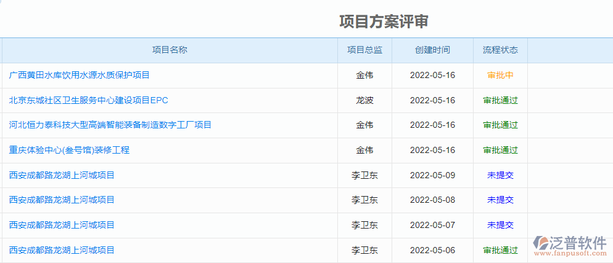The height and width of the screenshot is (263, 613).
Task: Select 审批通过 status in 2022-05-06 row
Action: click(x=500, y=249)
